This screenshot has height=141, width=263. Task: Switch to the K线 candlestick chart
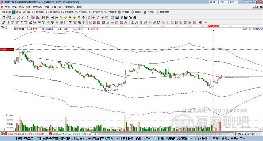click(26, 12)
